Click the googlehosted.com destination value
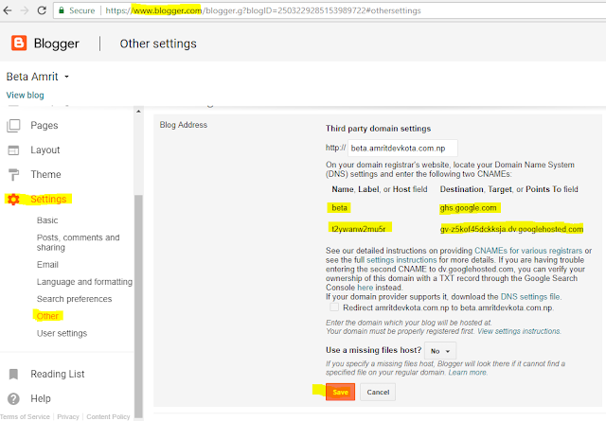Image resolution: width=606 pixels, height=421 pixels. click(511, 229)
